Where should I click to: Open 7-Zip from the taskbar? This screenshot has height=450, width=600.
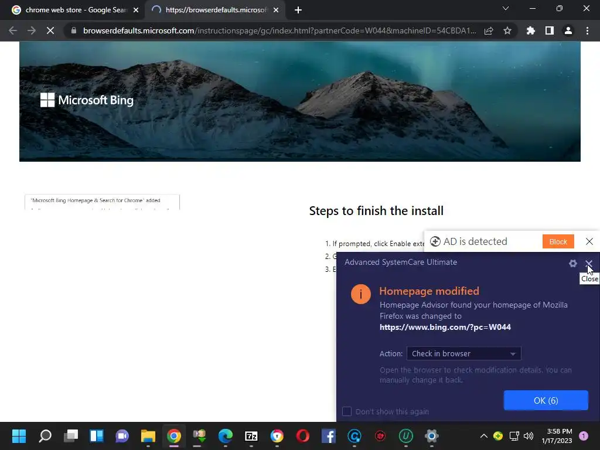pyautogui.click(x=251, y=436)
